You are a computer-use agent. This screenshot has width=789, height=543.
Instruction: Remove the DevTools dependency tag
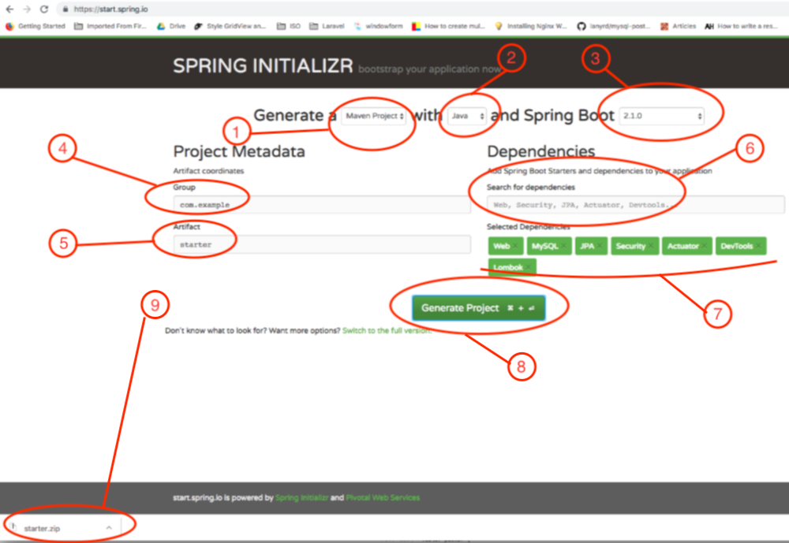[758, 246]
